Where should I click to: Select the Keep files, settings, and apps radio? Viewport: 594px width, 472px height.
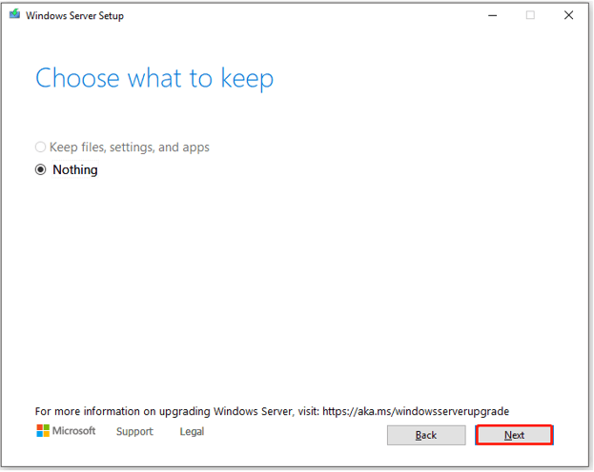[x=41, y=147]
